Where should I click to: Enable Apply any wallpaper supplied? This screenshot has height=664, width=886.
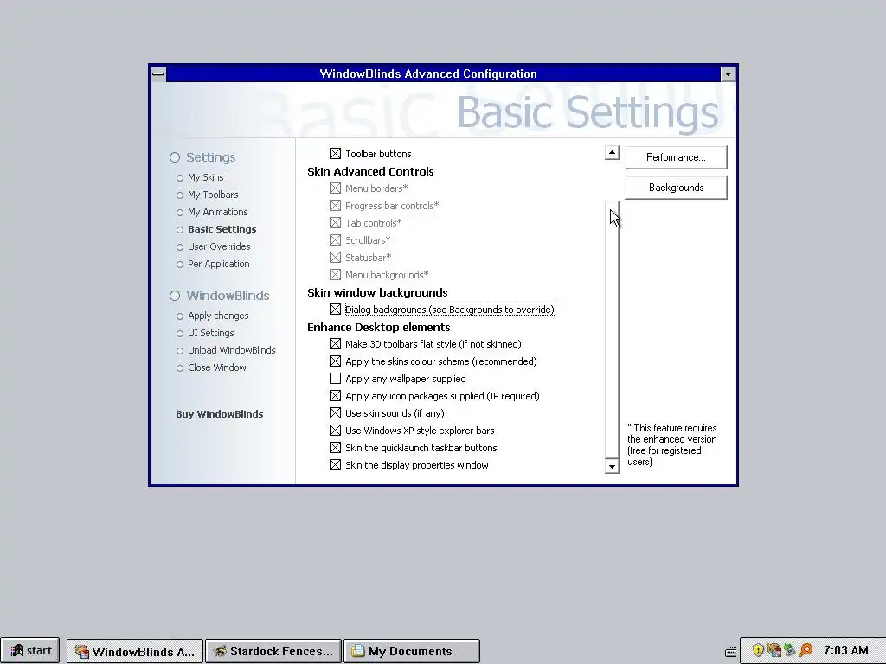click(335, 379)
